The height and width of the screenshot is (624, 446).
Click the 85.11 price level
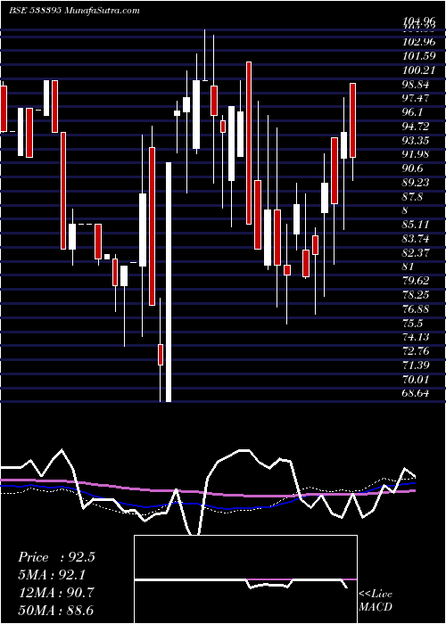(x=416, y=225)
